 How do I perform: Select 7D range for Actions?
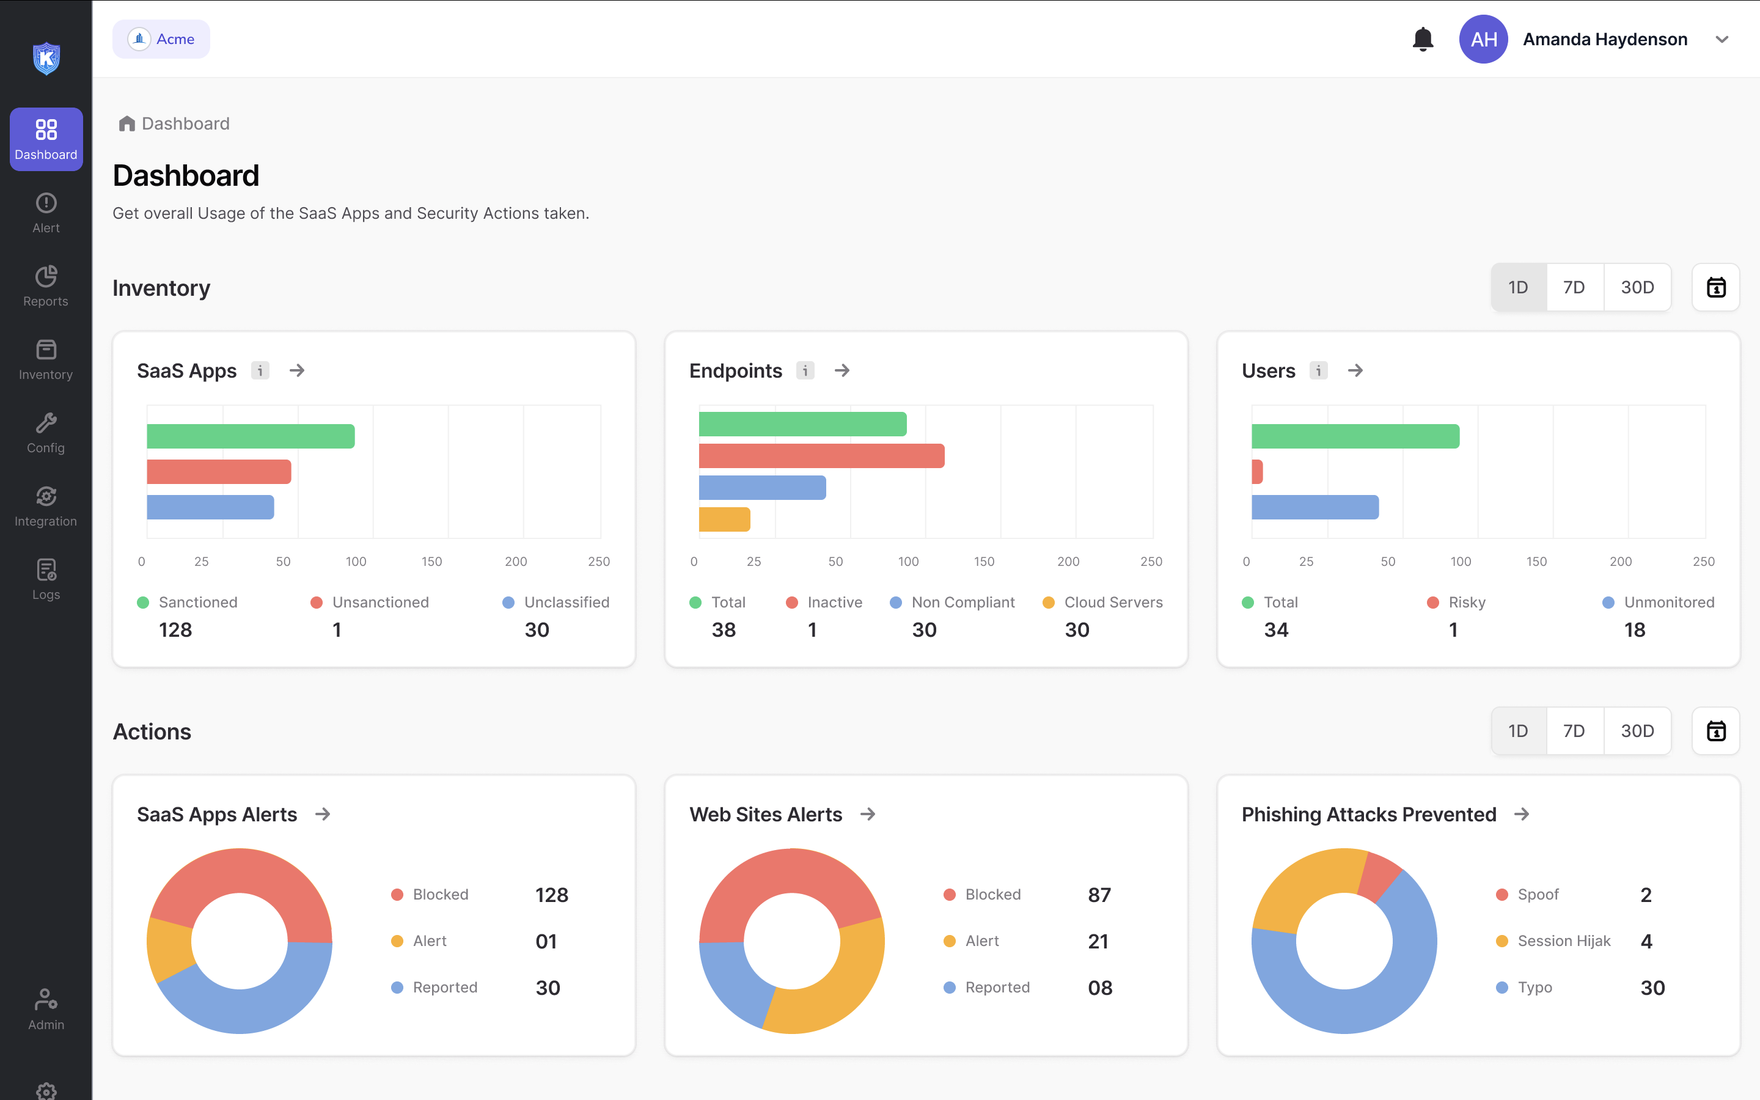(1574, 731)
